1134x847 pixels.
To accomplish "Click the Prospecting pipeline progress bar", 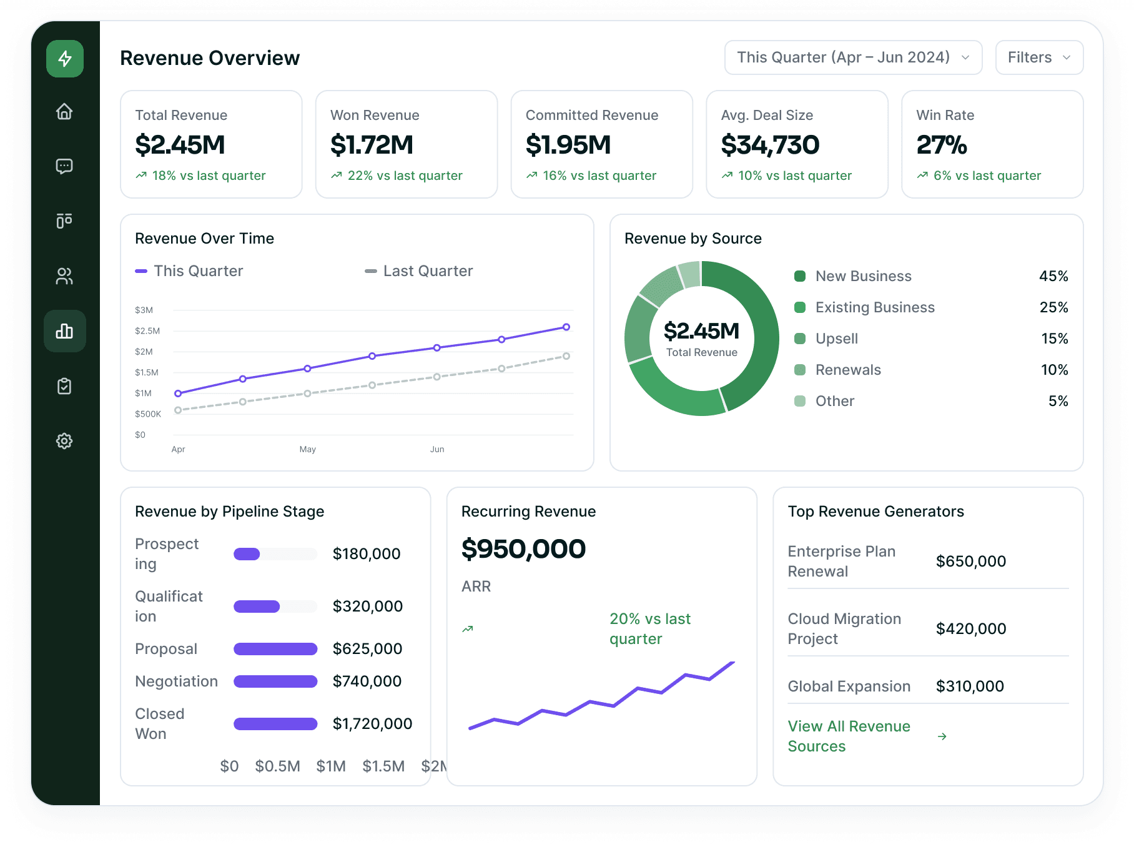I will [x=275, y=554].
